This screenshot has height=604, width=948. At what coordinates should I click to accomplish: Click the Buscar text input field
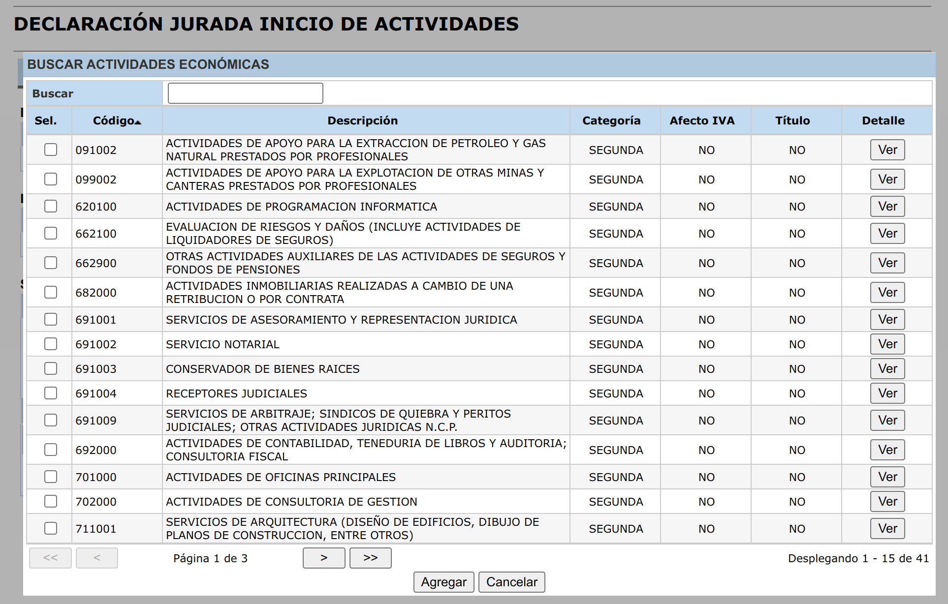(245, 93)
